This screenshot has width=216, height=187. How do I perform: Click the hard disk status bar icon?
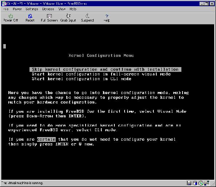(195, 183)
